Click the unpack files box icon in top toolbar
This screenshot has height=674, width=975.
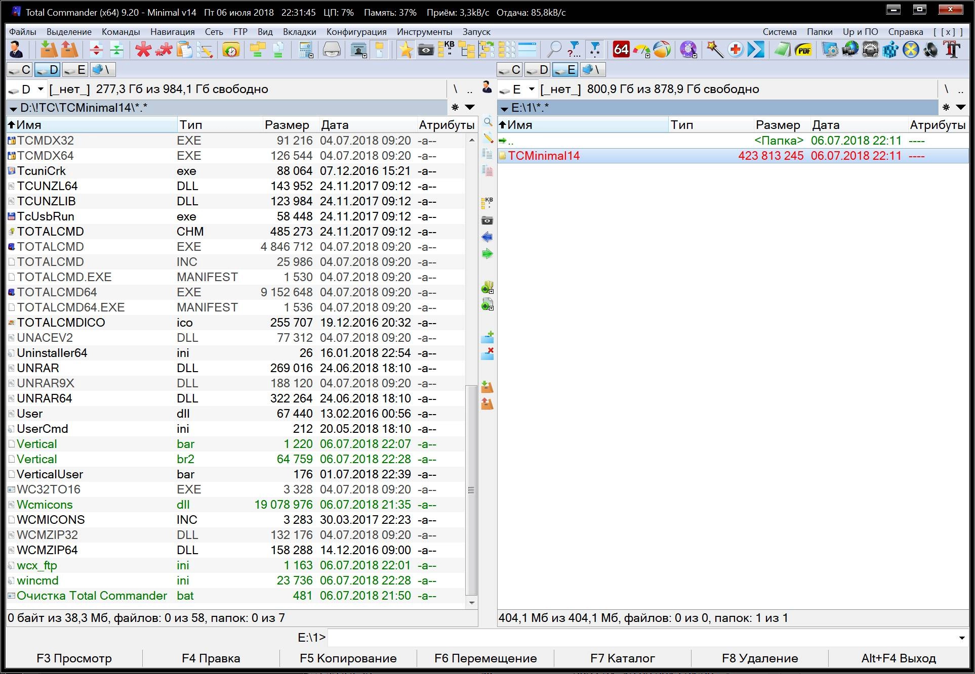[x=69, y=50]
